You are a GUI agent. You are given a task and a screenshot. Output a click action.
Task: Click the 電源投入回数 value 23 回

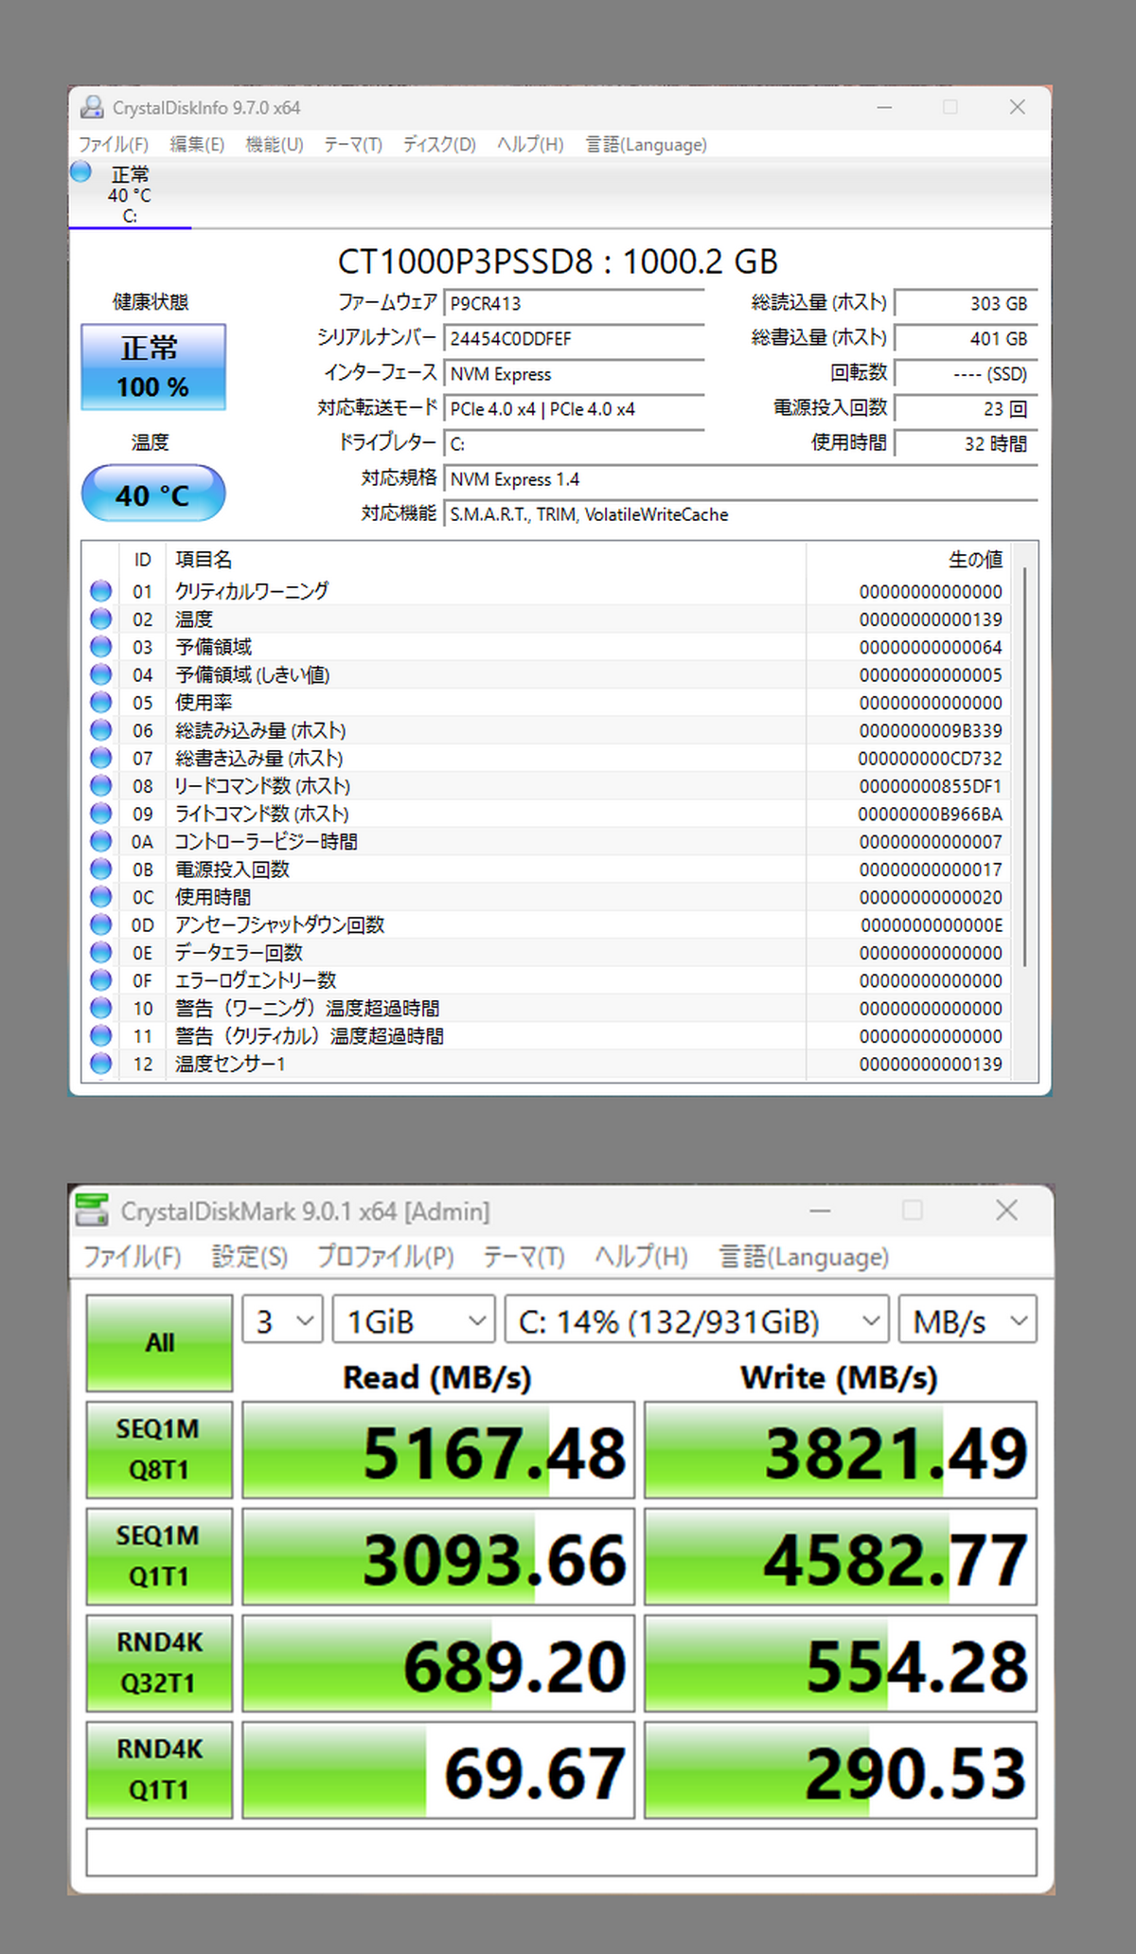(x=966, y=409)
